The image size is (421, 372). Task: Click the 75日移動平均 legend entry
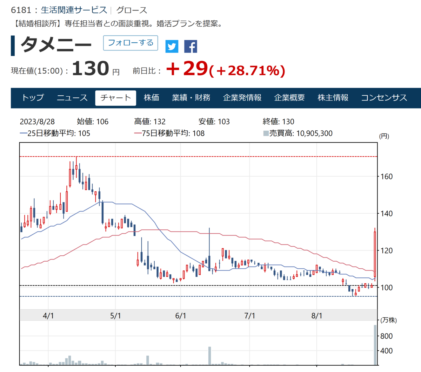pos(169,133)
